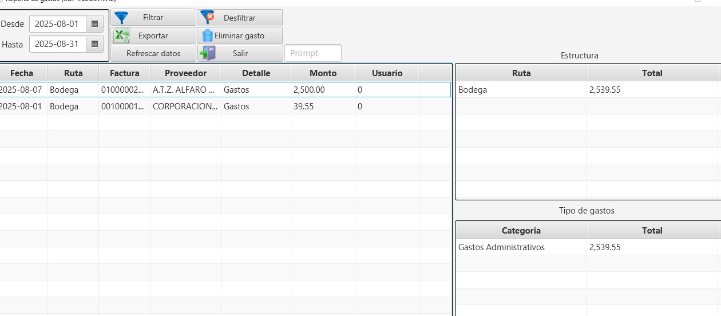
Task: Open the Hasta date calendar picker
Action: [x=94, y=44]
